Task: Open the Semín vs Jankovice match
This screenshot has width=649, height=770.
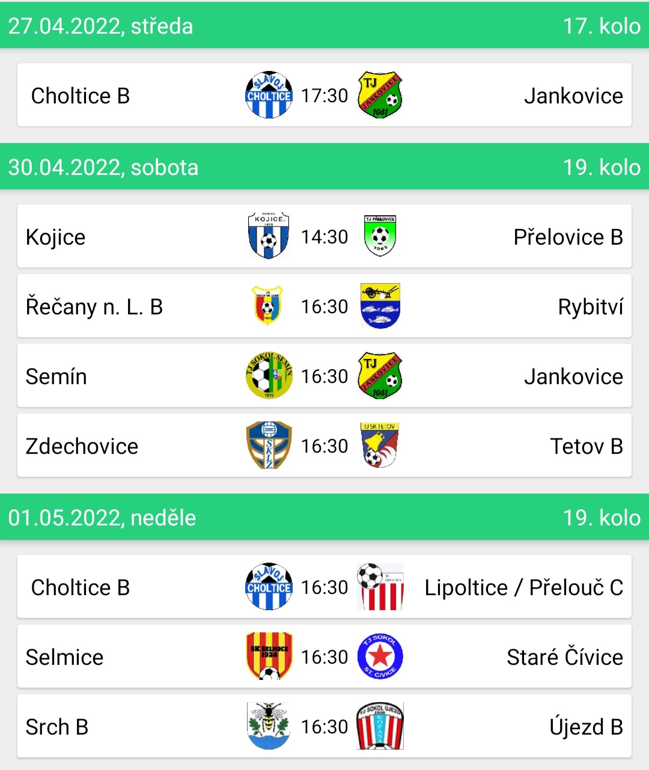Action: point(324,376)
